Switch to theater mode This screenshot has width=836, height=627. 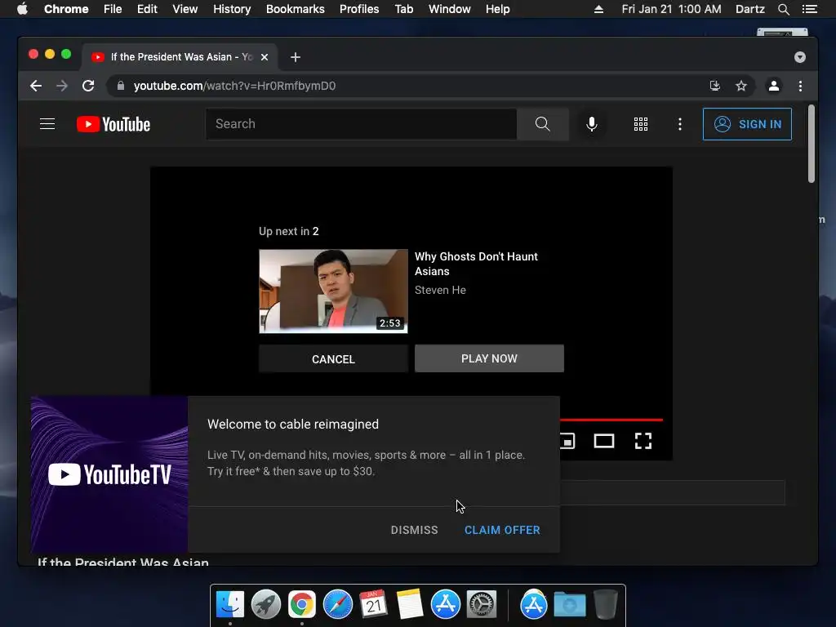[x=604, y=441]
